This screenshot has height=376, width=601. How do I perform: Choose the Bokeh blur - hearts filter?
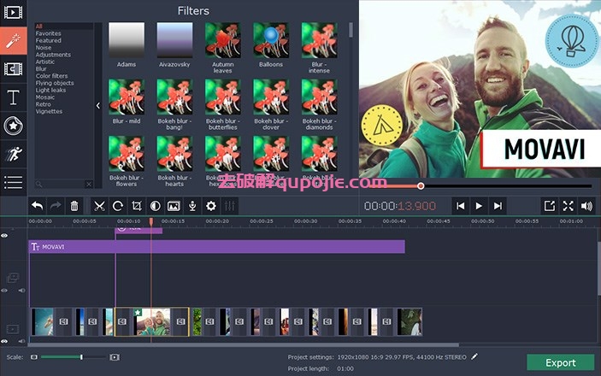[174, 154]
